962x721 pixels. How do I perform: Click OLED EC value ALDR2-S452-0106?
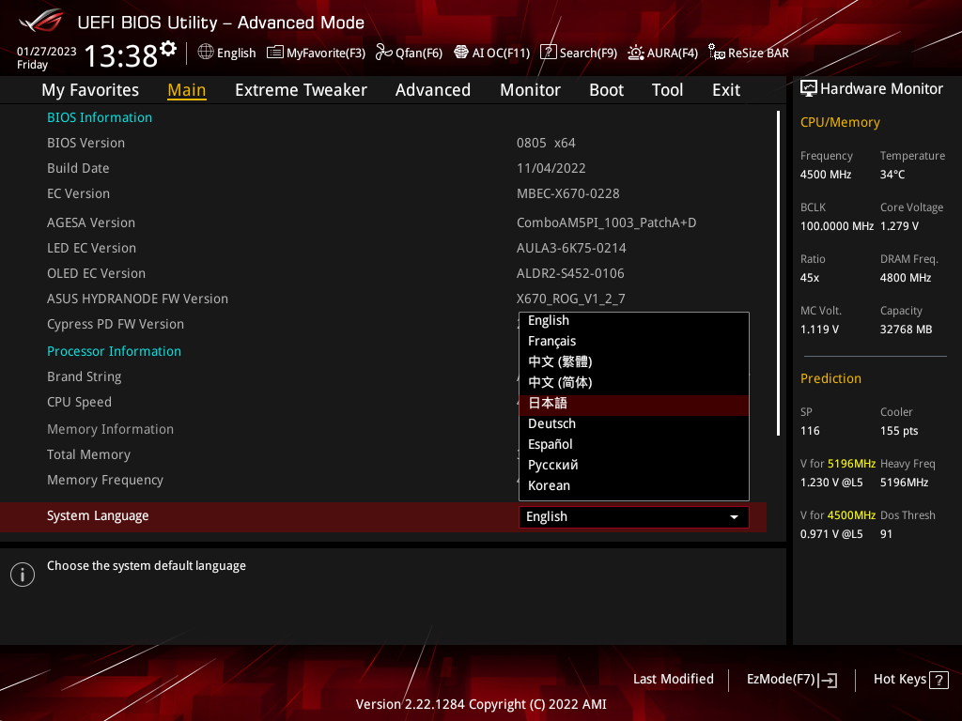point(570,273)
